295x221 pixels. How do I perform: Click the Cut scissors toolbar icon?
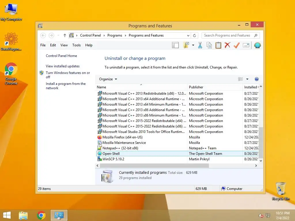(200, 45)
